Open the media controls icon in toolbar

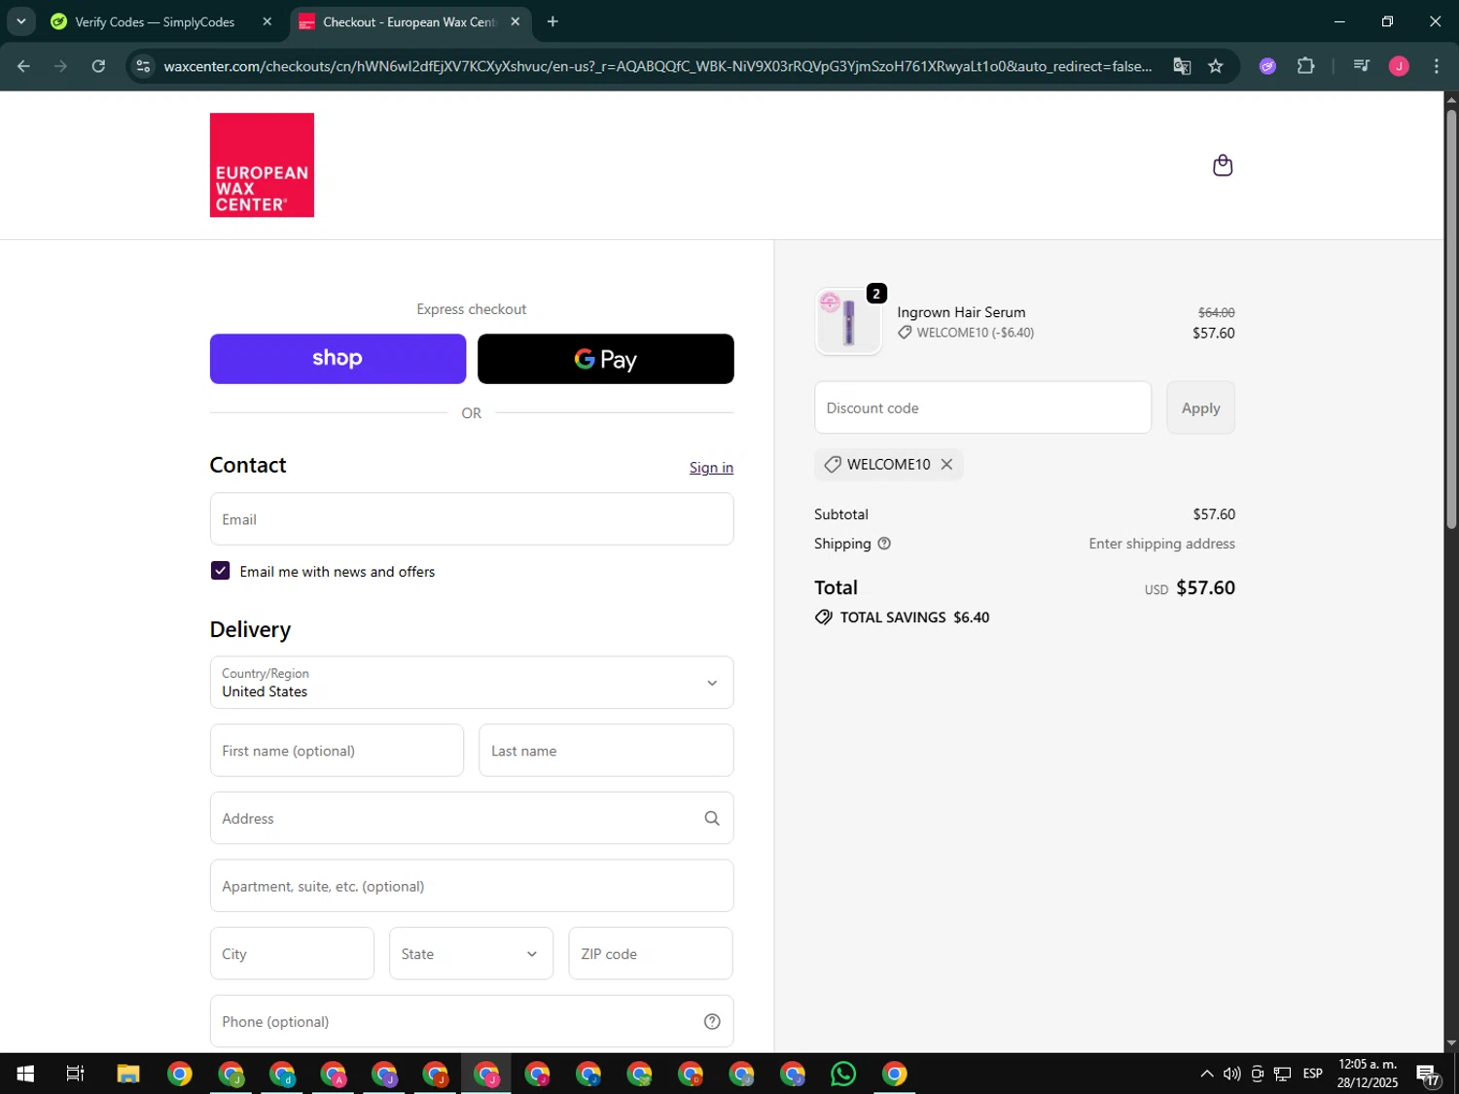(1361, 66)
